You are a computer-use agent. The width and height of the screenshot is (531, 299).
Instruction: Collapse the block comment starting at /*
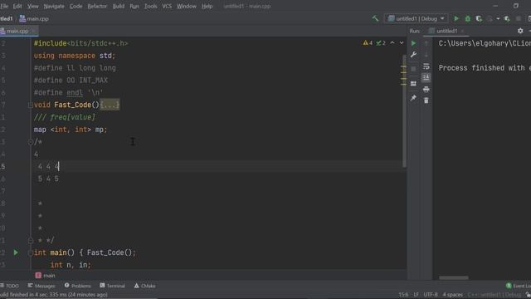[30, 142]
